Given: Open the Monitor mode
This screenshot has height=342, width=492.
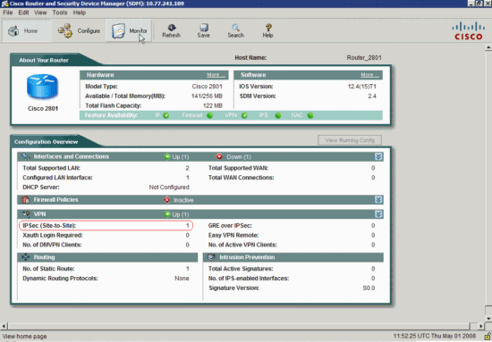Looking at the screenshot, I should click(x=129, y=31).
